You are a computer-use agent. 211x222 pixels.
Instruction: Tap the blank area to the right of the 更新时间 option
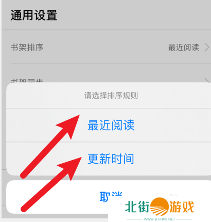[x=171, y=158]
